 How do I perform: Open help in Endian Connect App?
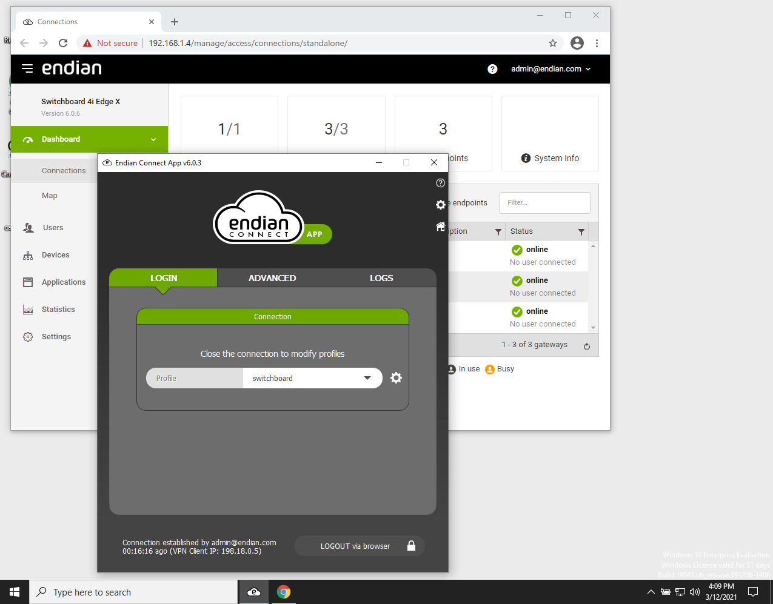pyautogui.click(x=441, y=183)
